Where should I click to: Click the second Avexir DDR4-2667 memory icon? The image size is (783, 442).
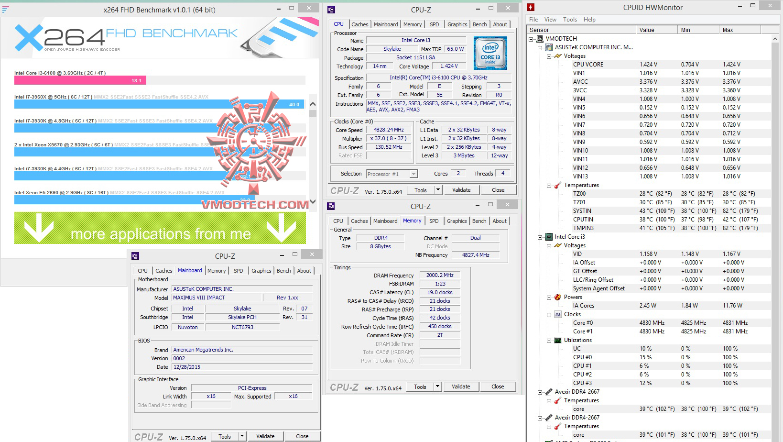[549, 418]
